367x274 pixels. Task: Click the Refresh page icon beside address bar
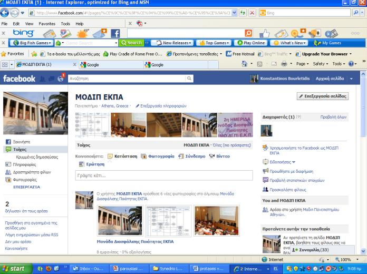(x=243, y=13)
